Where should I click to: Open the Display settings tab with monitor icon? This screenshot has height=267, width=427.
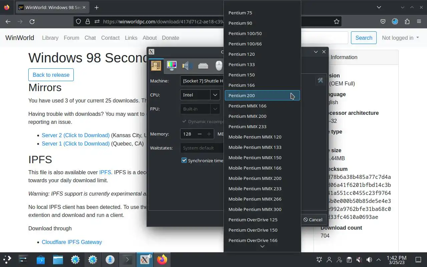tap(172, 65)
